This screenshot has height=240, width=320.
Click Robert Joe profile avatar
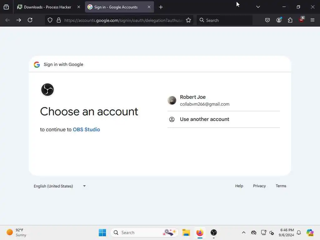click(x=172, y=100)
